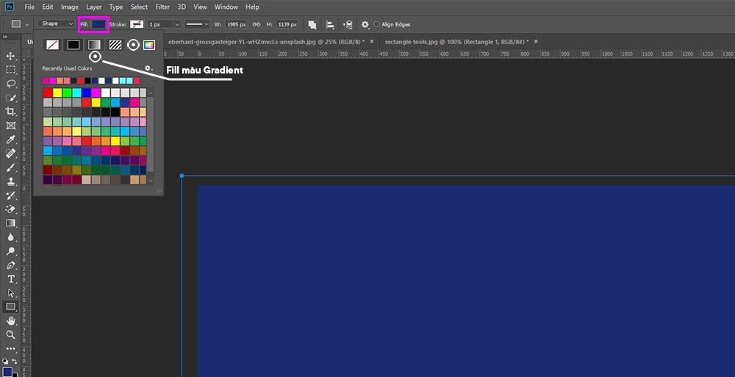Click the Fill color swatch in options bar

[99, 24]
